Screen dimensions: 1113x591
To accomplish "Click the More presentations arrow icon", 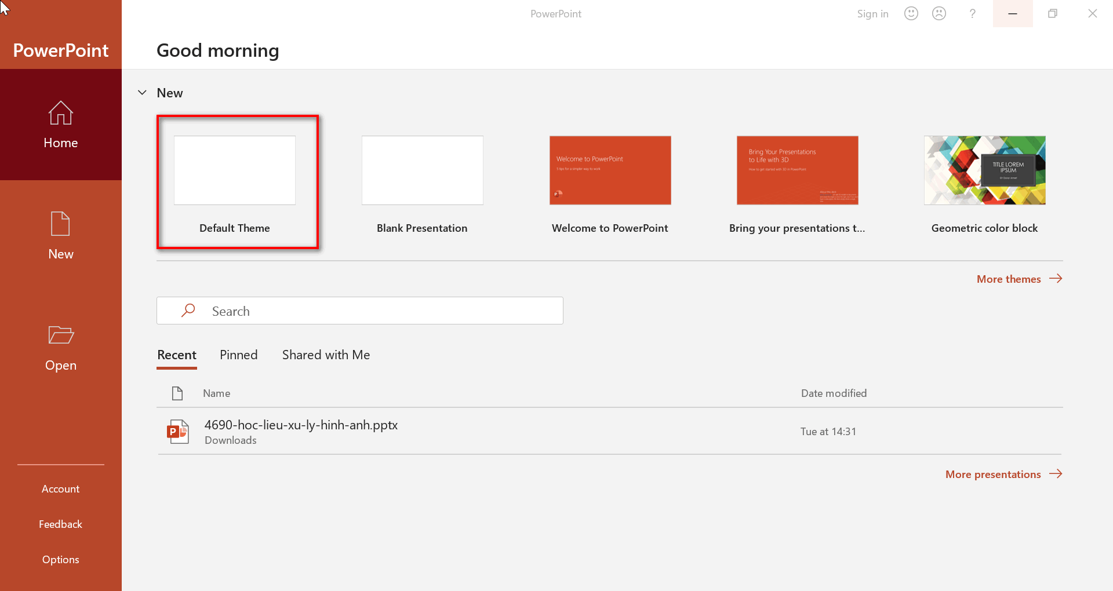I will (x=1056, y=474).
